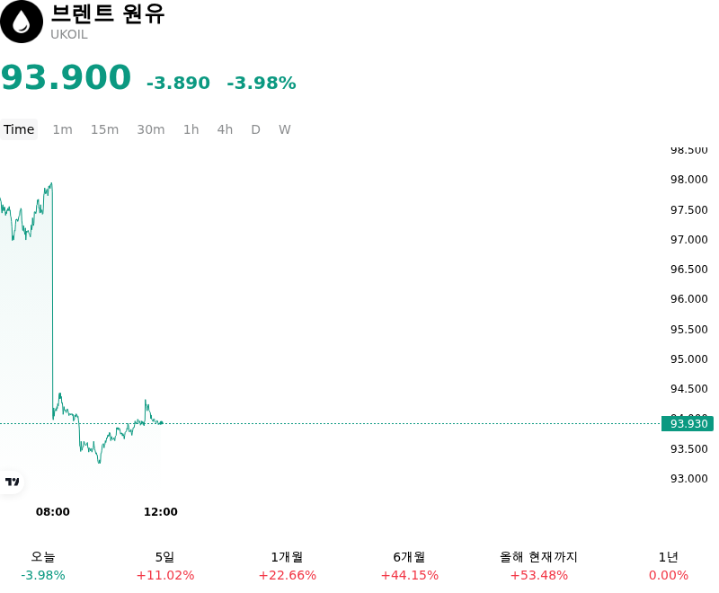Choose the D daily interval

coord(255,129)
